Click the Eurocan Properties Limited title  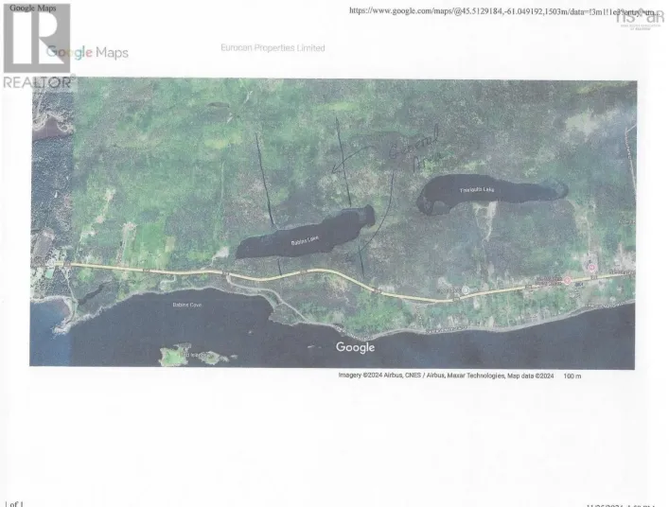(273, 48)
